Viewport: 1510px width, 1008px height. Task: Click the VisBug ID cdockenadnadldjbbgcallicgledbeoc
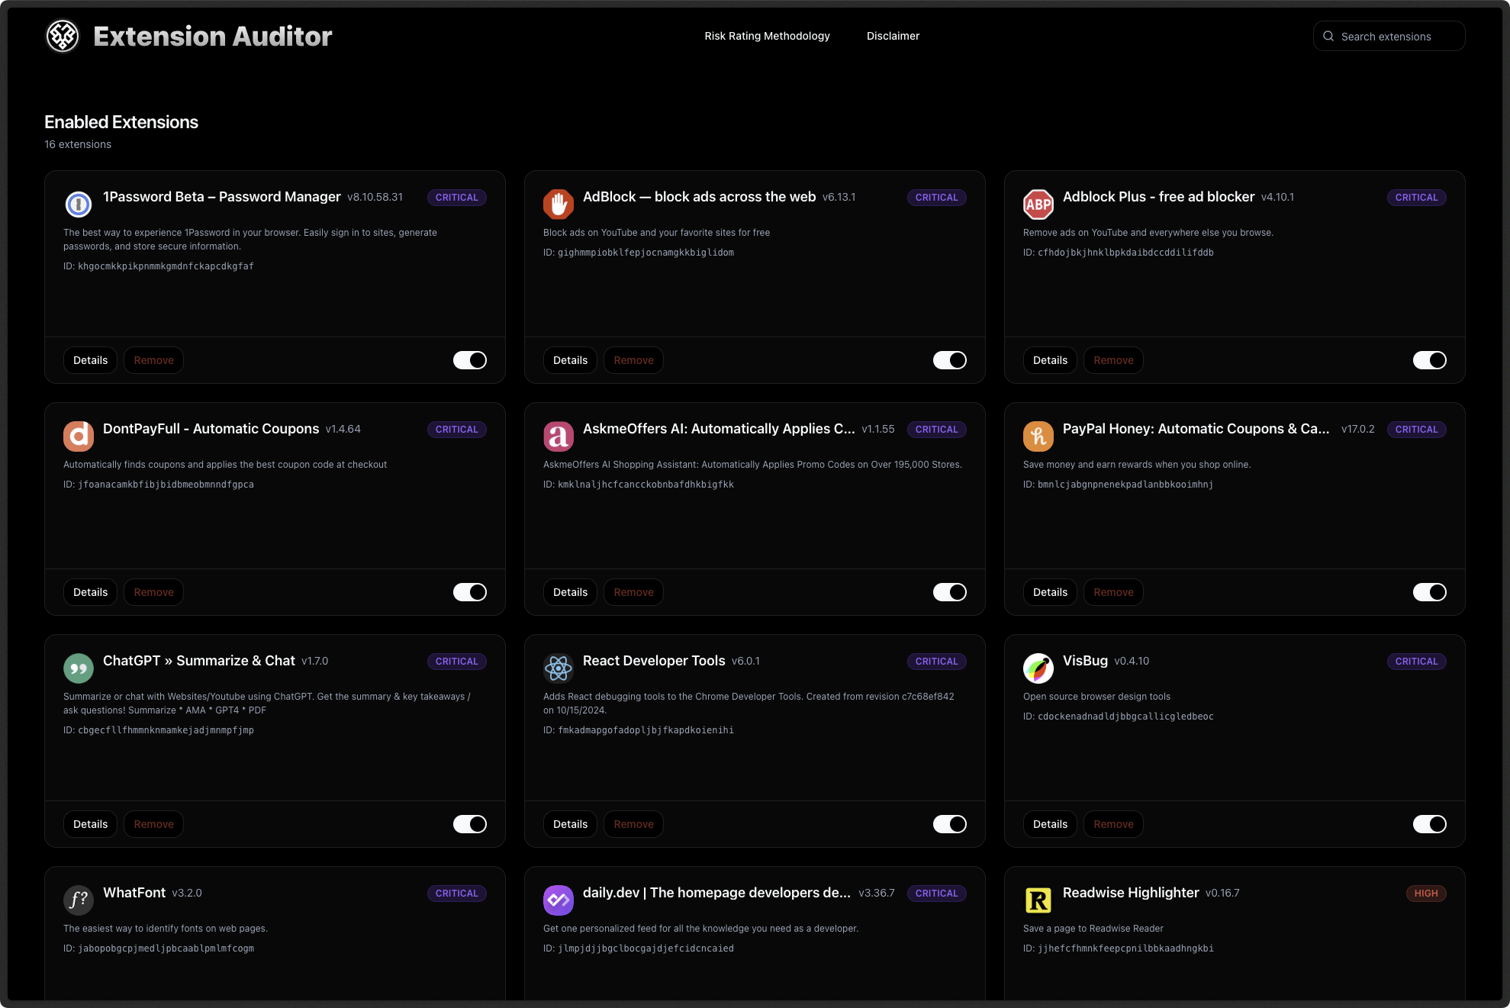pyautogui.click(x=1125, y=717)
